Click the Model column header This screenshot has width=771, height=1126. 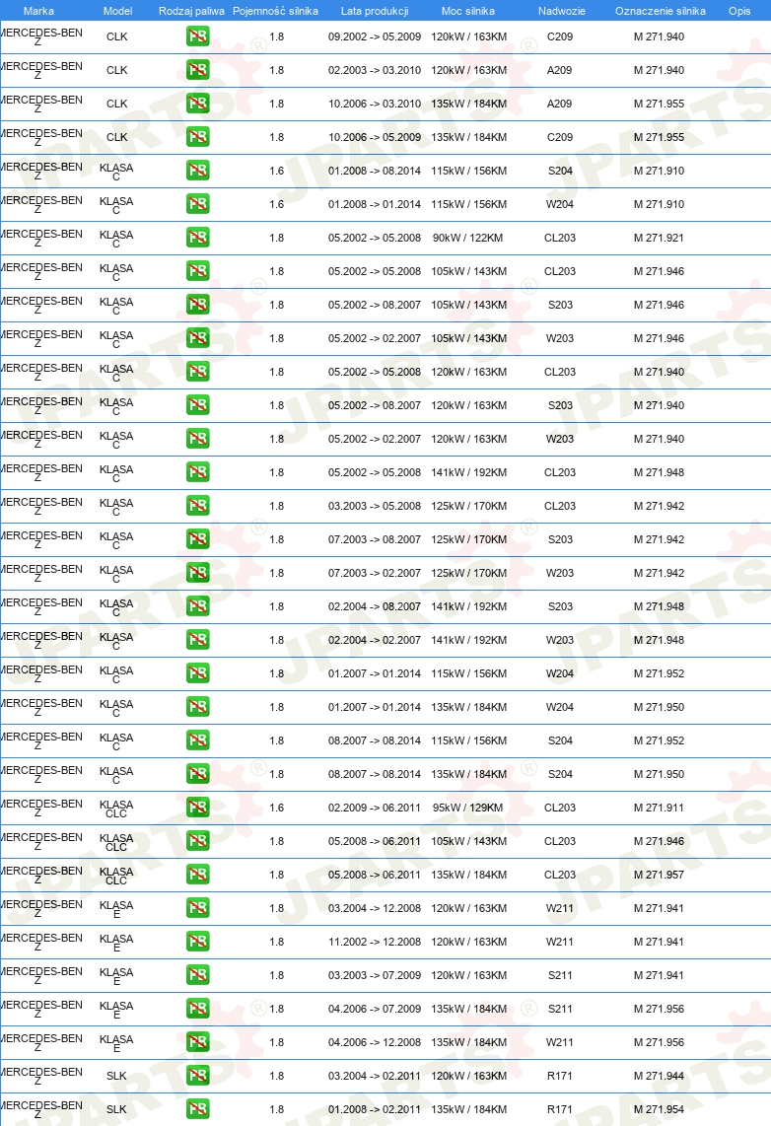pyautogui.click(x=117, y=11)
